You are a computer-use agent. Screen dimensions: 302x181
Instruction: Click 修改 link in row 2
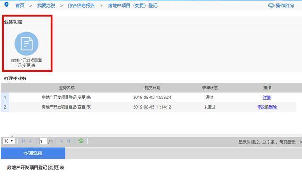pos(261,107)
